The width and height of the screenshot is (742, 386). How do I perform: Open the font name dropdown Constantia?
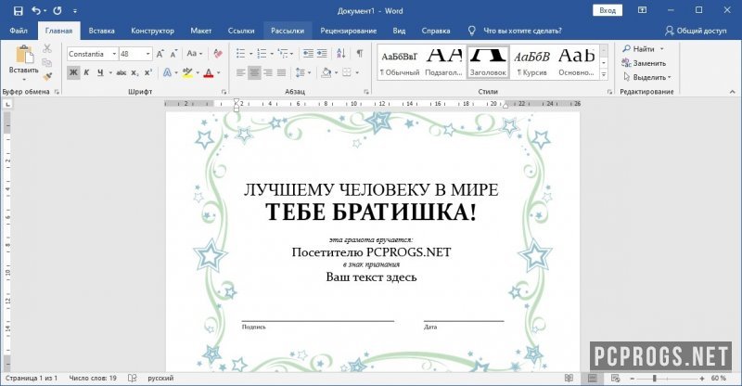(x=114, y=54)
